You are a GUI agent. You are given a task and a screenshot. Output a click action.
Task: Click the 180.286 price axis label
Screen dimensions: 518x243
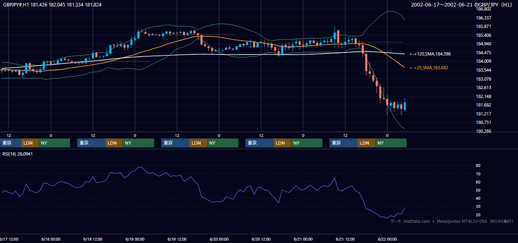pos(484,131)
